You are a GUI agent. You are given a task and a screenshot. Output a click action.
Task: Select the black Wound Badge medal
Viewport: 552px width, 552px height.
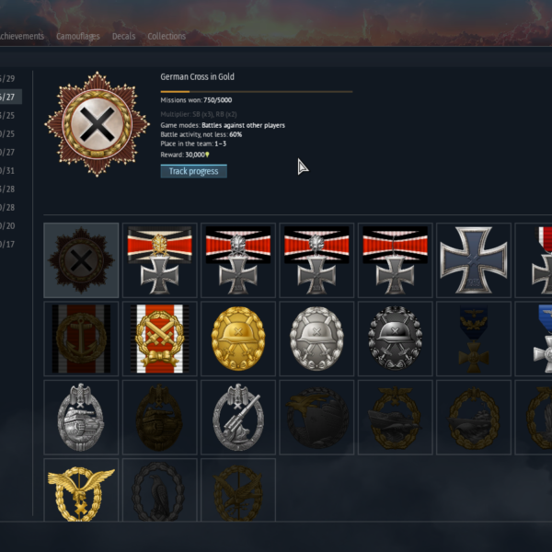(x=395, y=339)
